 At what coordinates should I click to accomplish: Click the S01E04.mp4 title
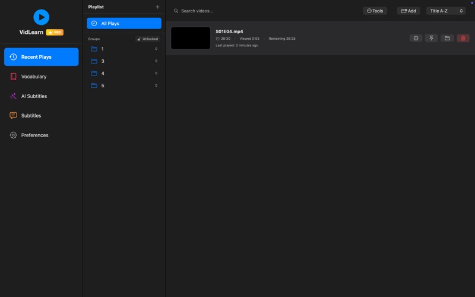[229, 31]
